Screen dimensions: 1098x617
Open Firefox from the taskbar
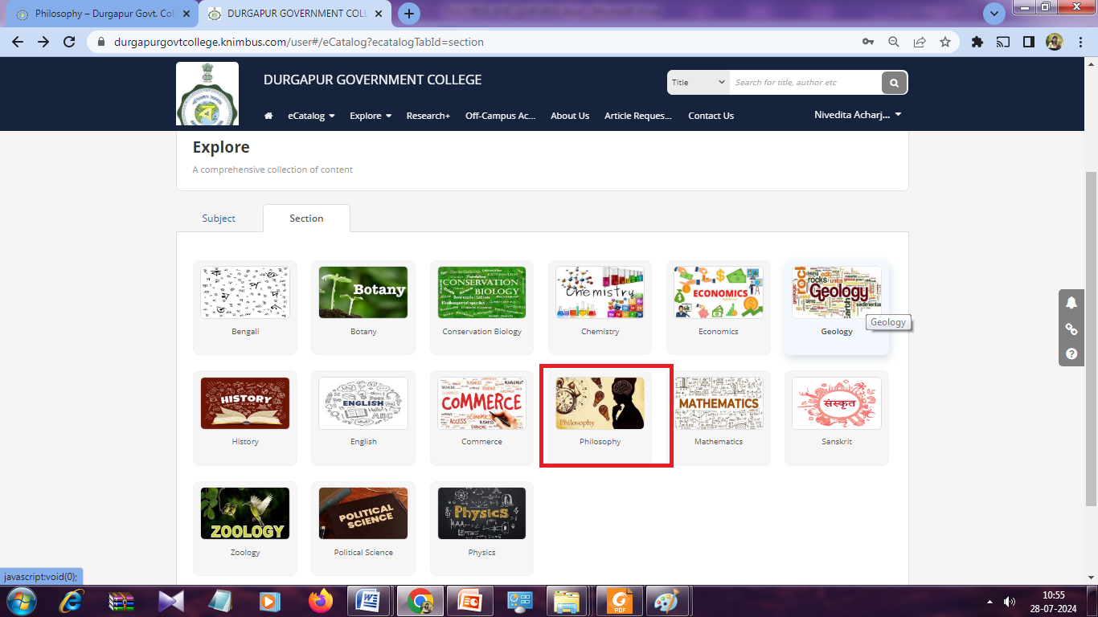click(x=320, y=601)
